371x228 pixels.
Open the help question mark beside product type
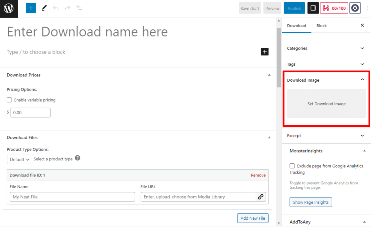tap(77, 158)
